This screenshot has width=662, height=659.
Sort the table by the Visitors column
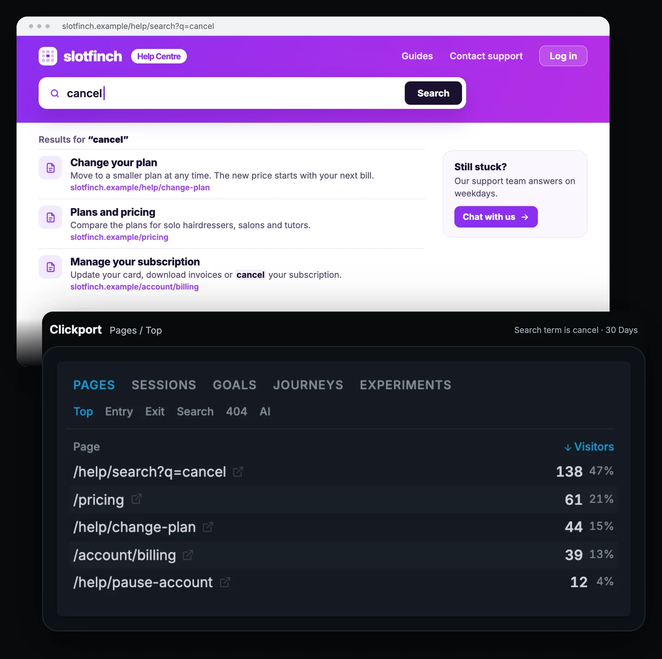point(589,447)
